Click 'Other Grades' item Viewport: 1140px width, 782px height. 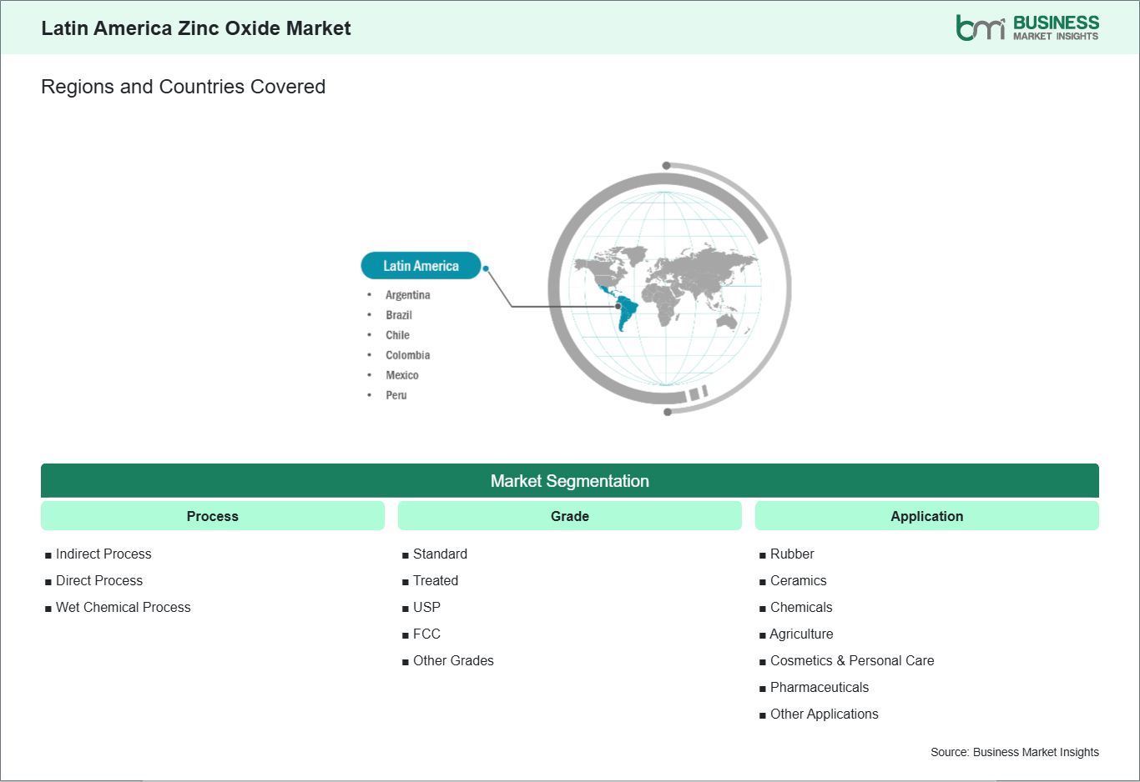pyautogui.click(x=453, y=660)
